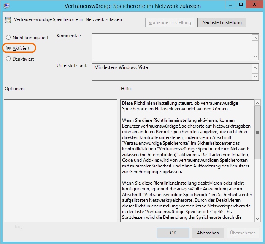Maximize the dialog window
The image size is (265, 244).
coord(241,5)
